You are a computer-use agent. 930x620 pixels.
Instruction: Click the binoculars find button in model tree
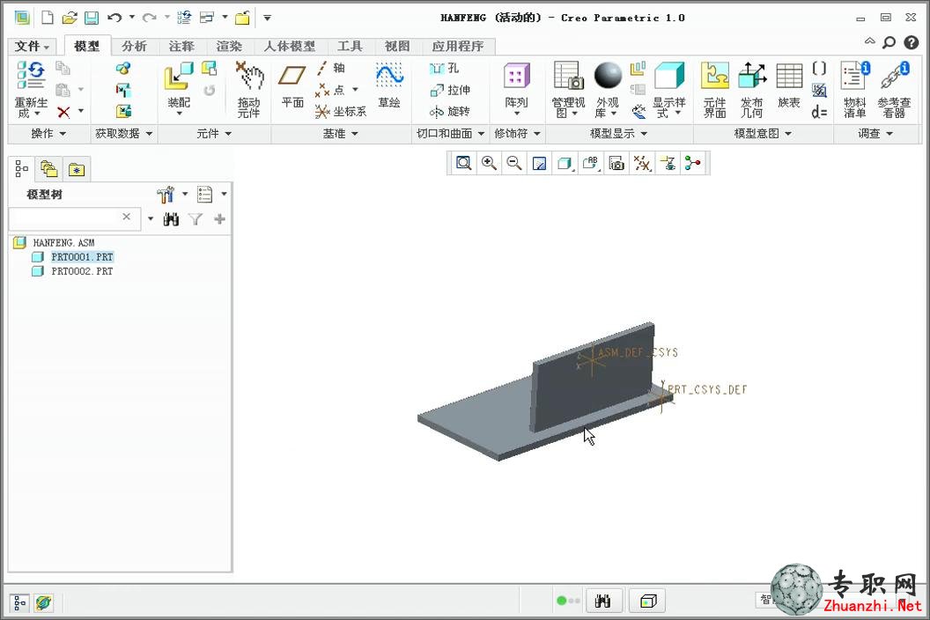tap(171, 219)
